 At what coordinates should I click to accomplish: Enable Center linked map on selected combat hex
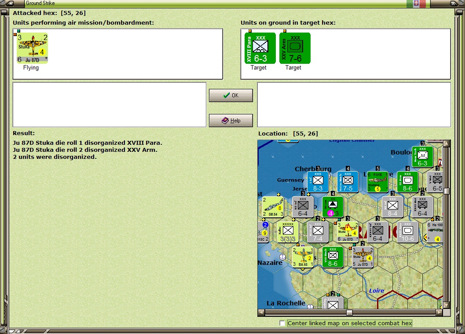pyautogui.click(x=282, y=323)
